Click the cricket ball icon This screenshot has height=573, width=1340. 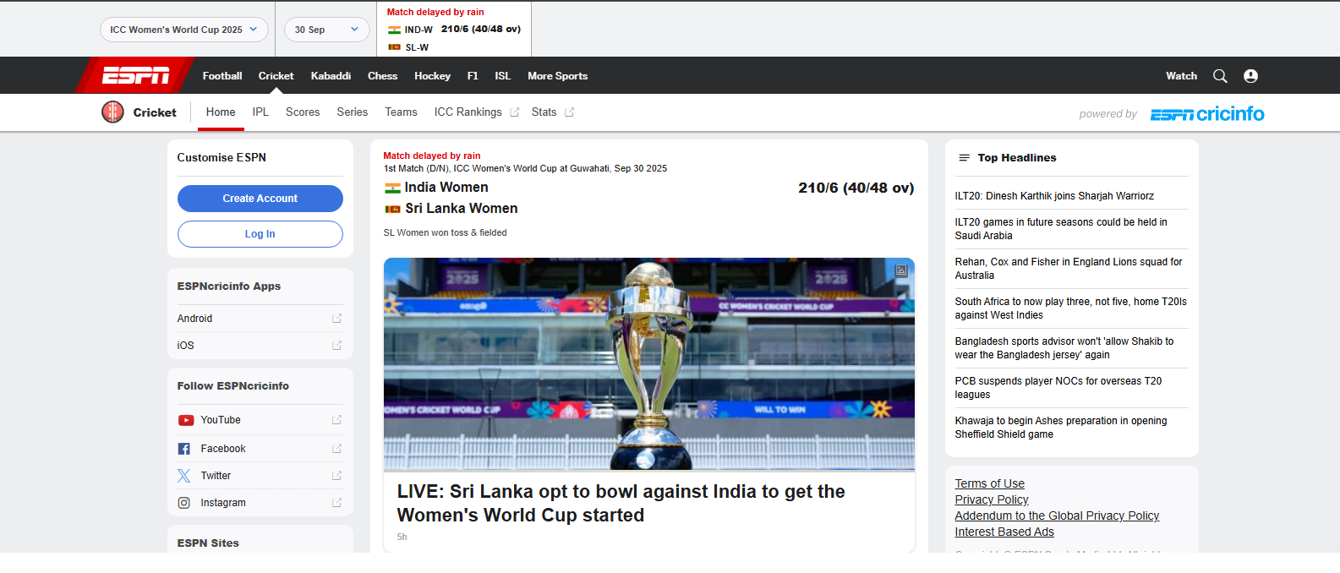click(112, 112)
